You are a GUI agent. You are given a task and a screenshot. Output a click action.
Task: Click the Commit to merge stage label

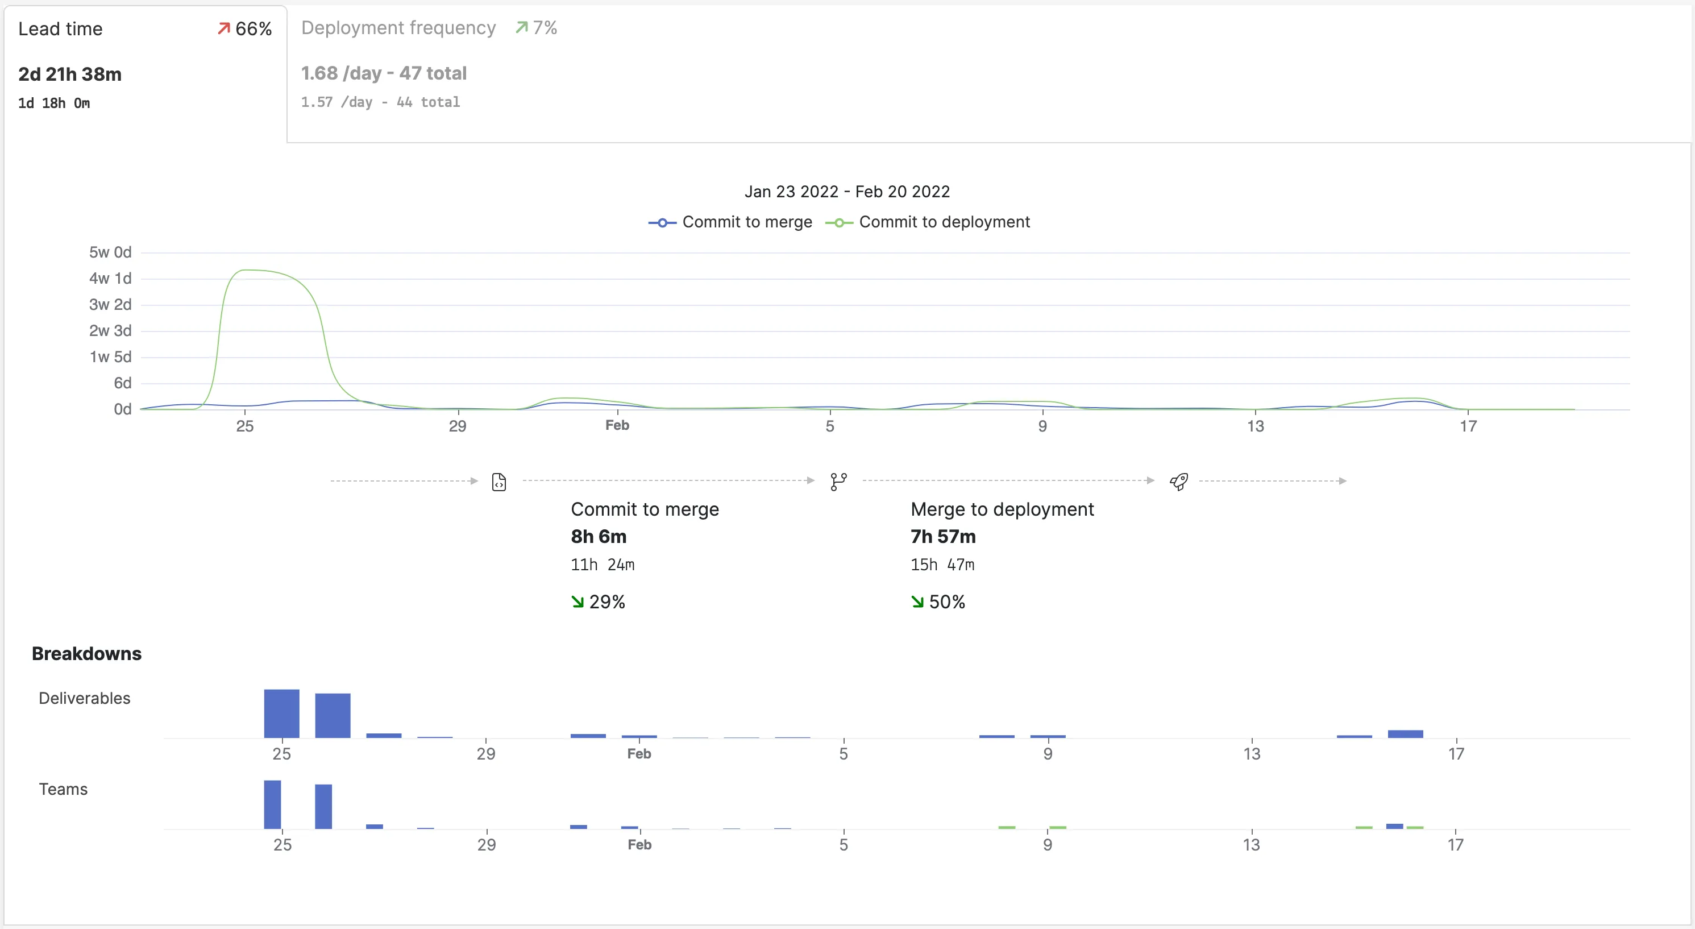point(645,509)
